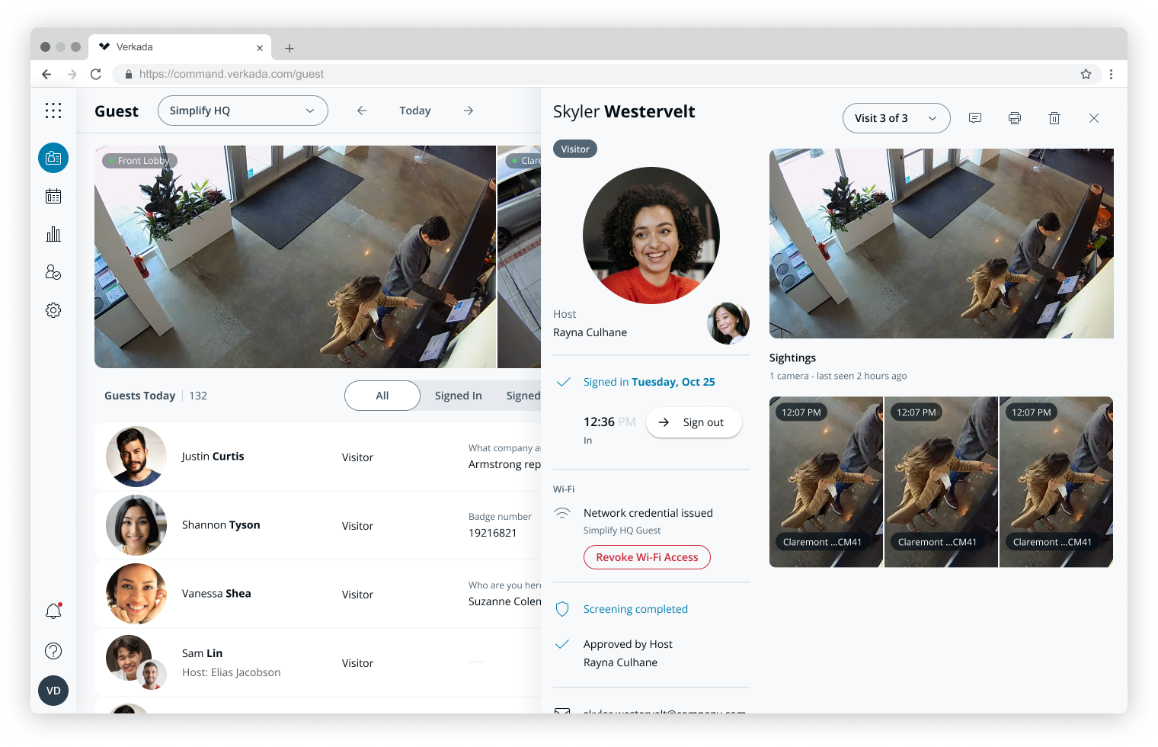Open the user management sidebar icon
1158x747 pixels.
[x=53, y=272]
